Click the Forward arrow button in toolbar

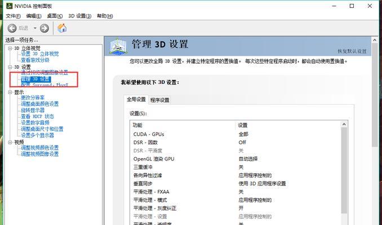point(45,28)
